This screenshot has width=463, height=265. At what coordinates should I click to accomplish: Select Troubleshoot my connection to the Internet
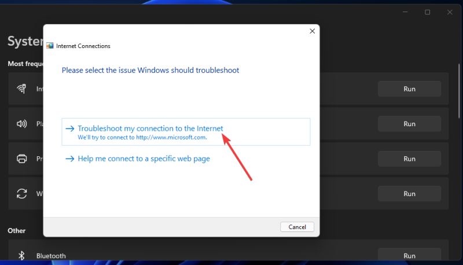coord(186,132)
